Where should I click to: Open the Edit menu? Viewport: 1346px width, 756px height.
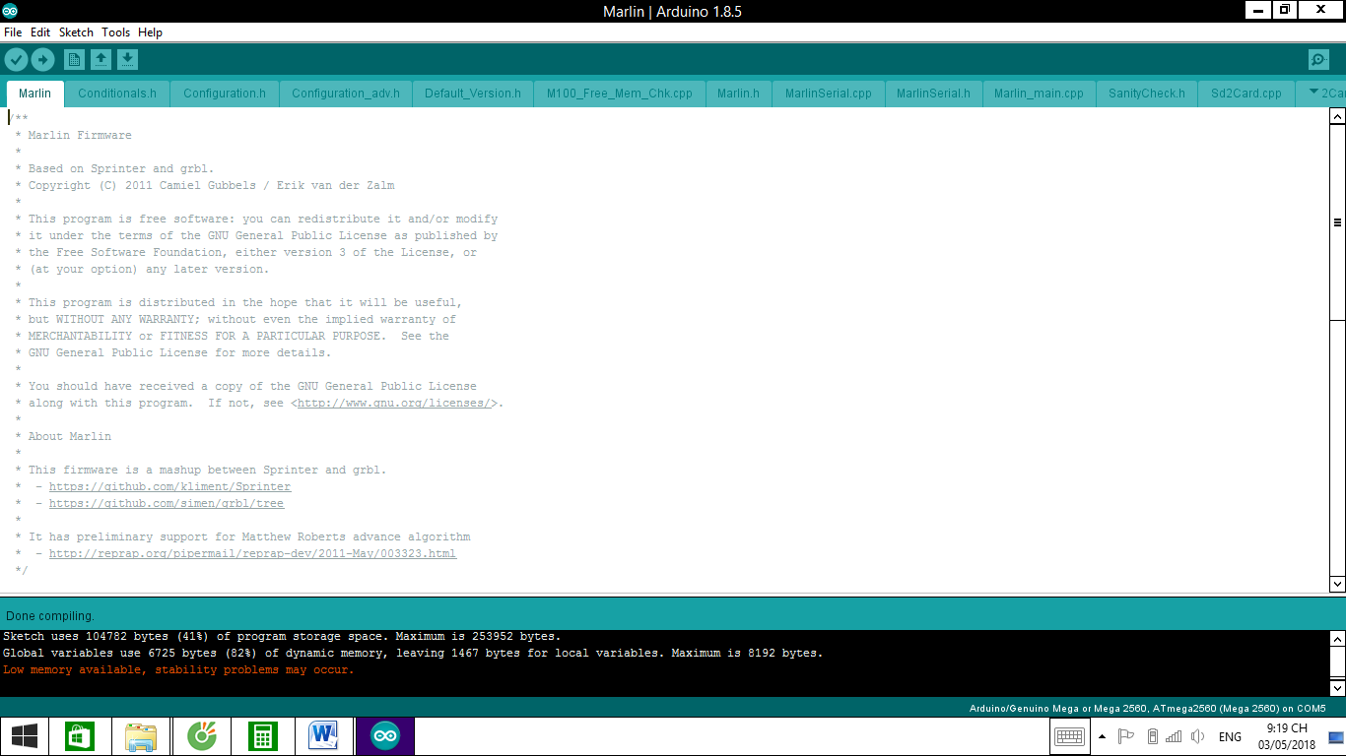40,32
